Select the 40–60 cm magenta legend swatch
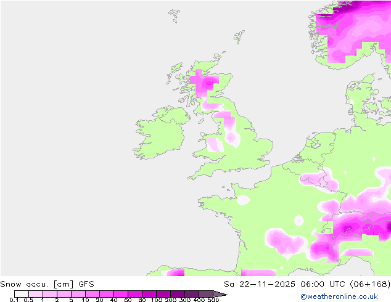Viewport: 391px width, 302px height. click(121, 294)
